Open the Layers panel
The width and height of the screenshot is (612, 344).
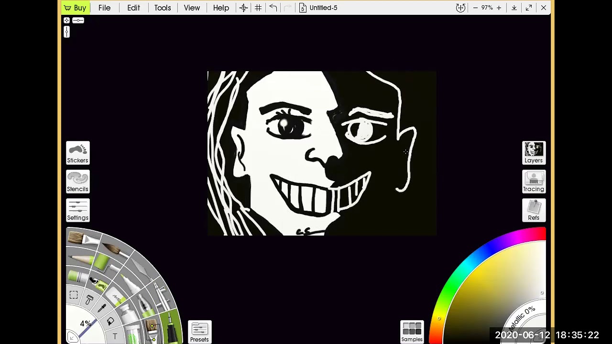534,153
